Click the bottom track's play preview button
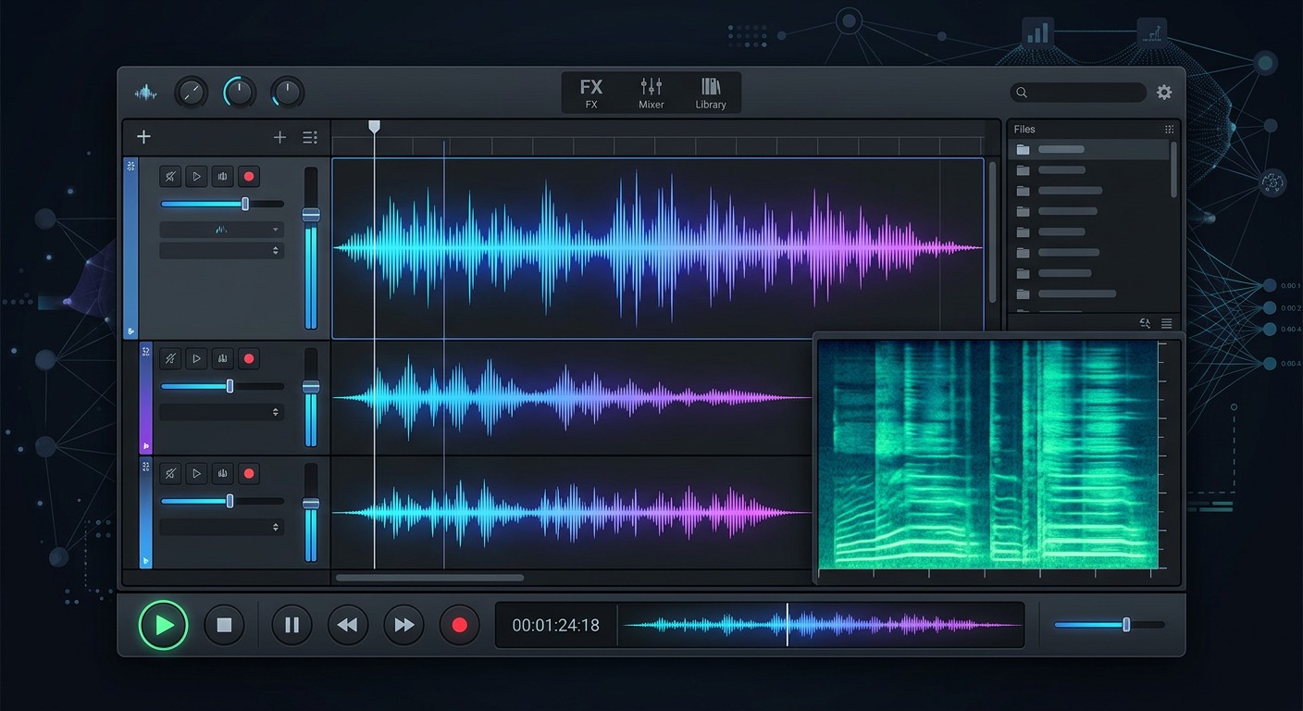 pos(196,473)
